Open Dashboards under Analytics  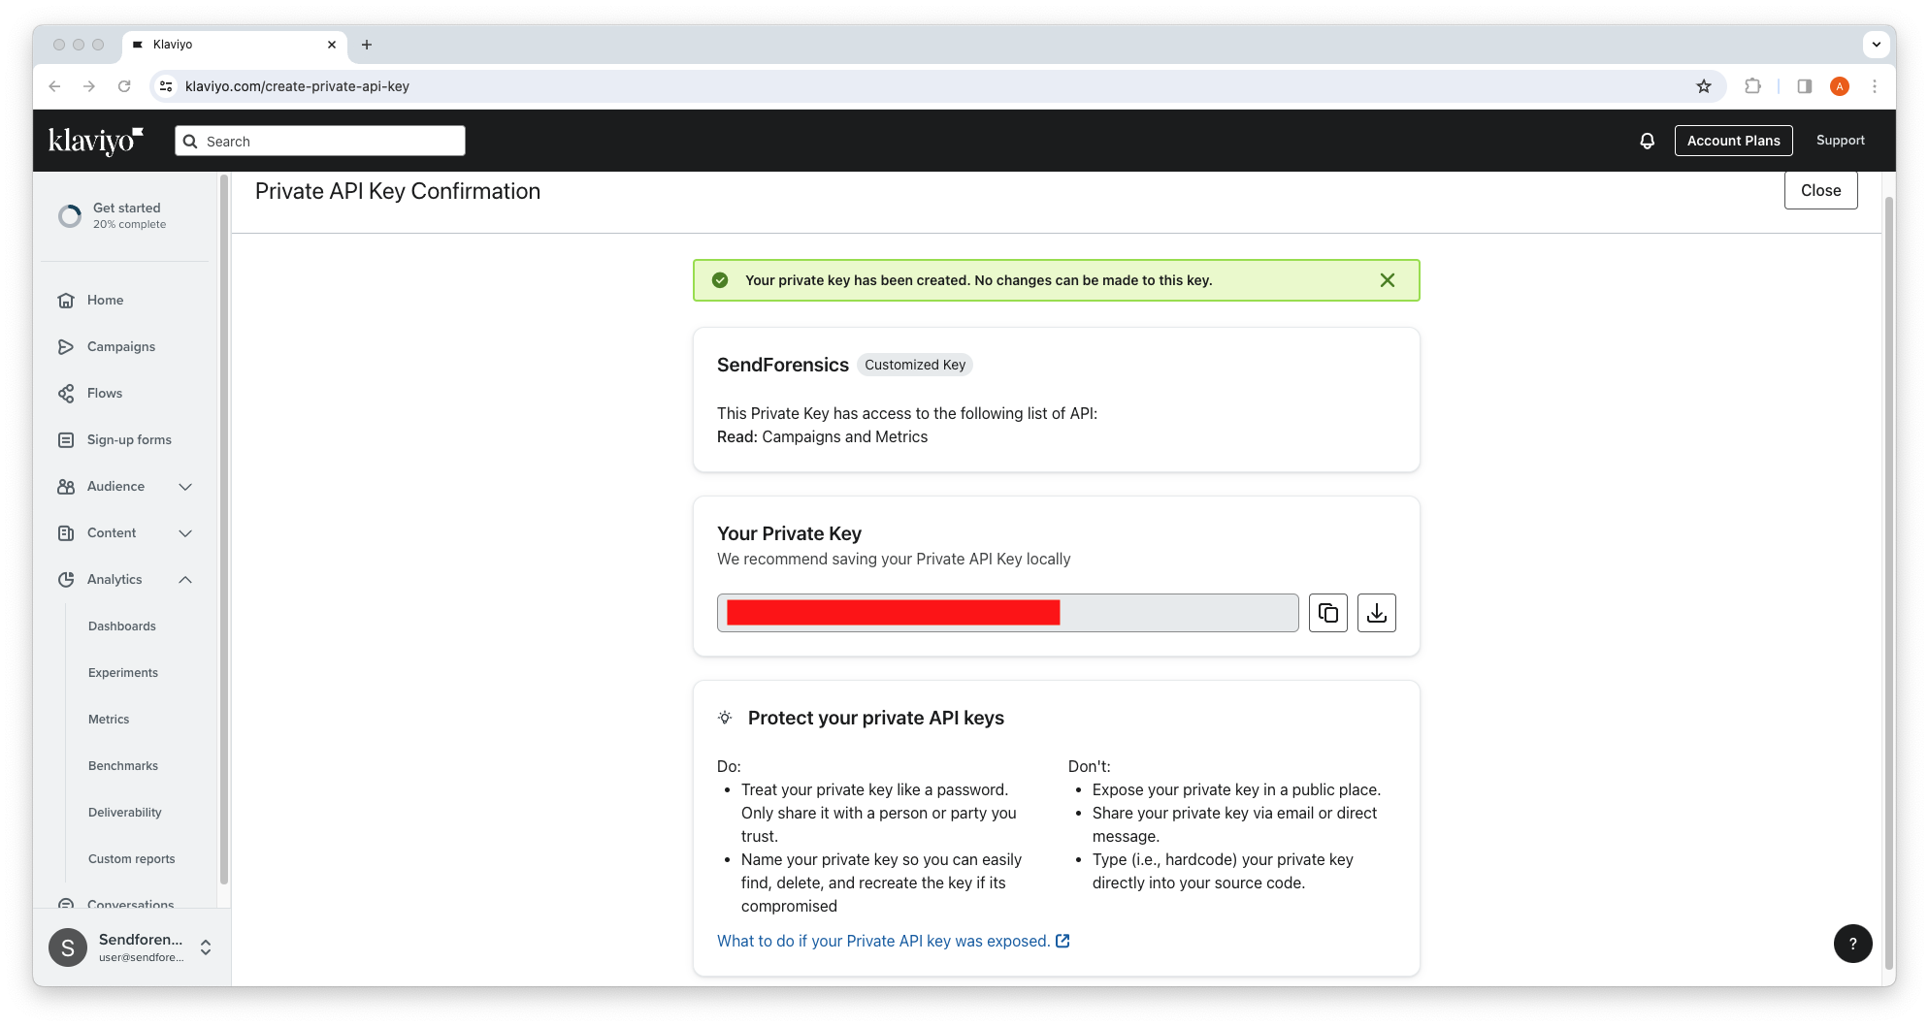pos(122,626)
